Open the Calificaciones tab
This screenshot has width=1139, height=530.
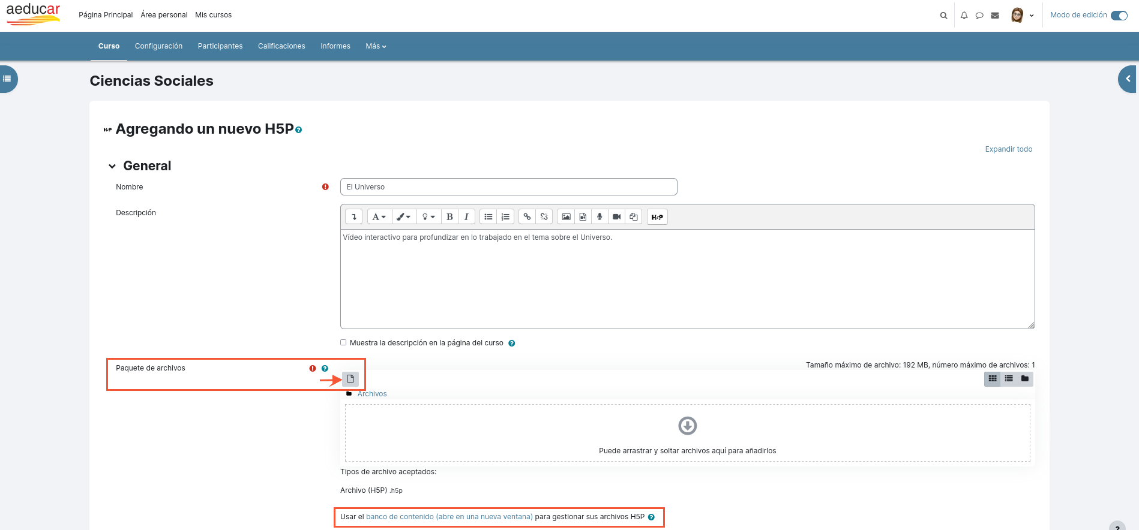pyautogui.click(x=281, y=46)
